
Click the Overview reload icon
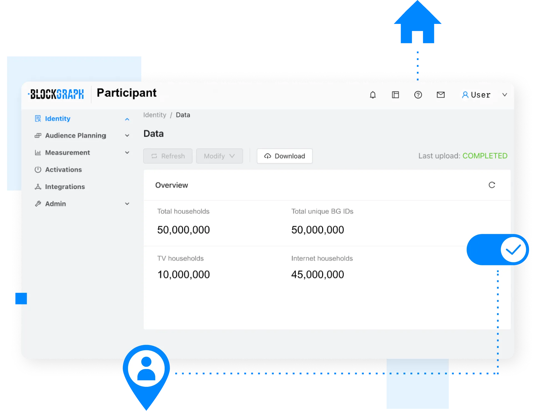coord(492,185)
